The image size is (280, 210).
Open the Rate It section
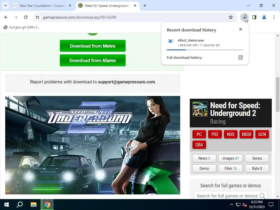click(x=257, y=168)
